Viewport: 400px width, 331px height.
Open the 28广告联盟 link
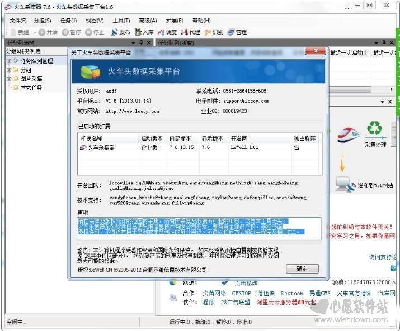tap(236, 302)
